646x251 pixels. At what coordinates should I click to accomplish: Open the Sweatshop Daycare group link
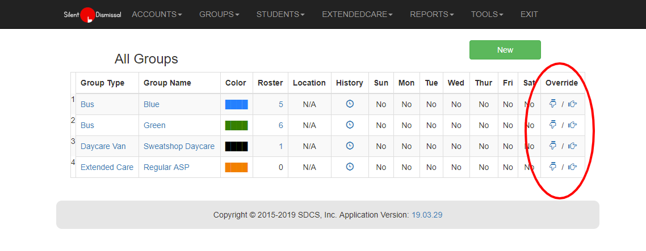[179, 146]
